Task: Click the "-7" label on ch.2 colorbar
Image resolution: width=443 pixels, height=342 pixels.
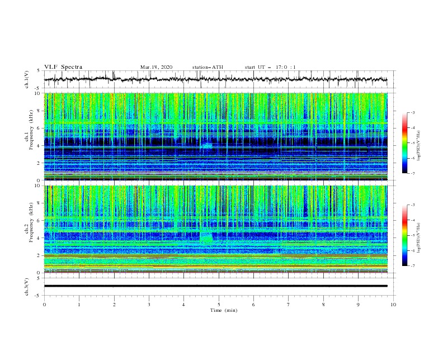Action: pyautogui.click(x=412, y=266)
